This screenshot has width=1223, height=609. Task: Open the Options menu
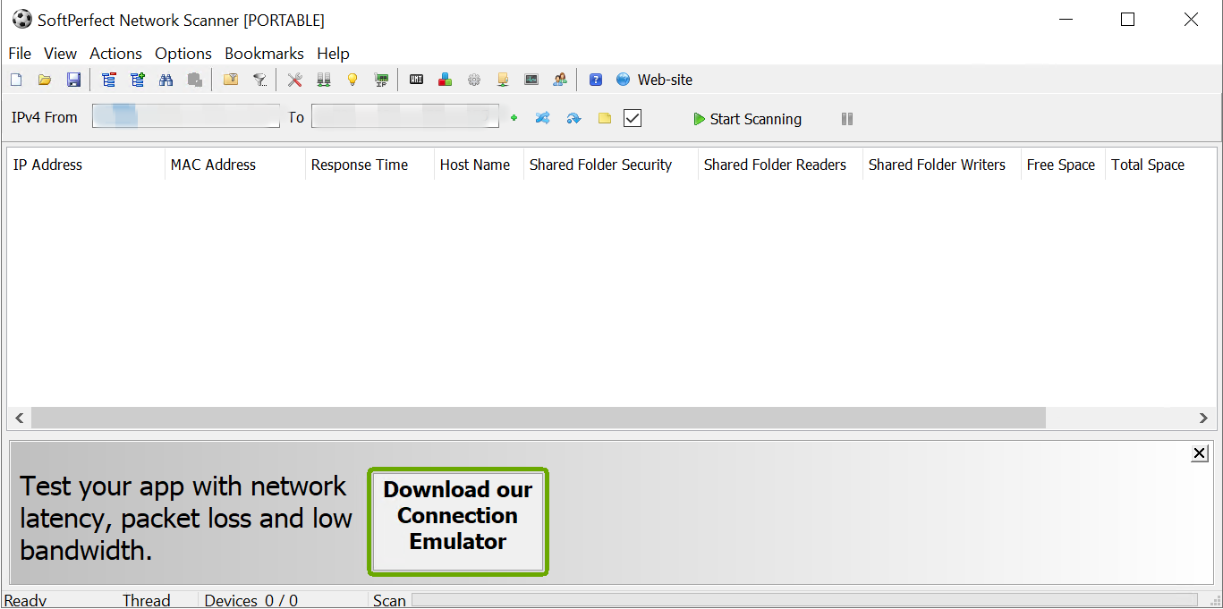(x=183, y=54)
